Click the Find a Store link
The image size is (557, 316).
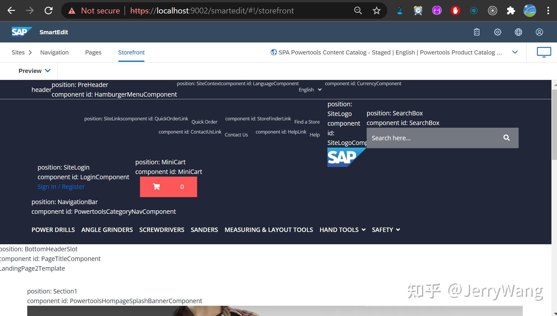(307, 122)
